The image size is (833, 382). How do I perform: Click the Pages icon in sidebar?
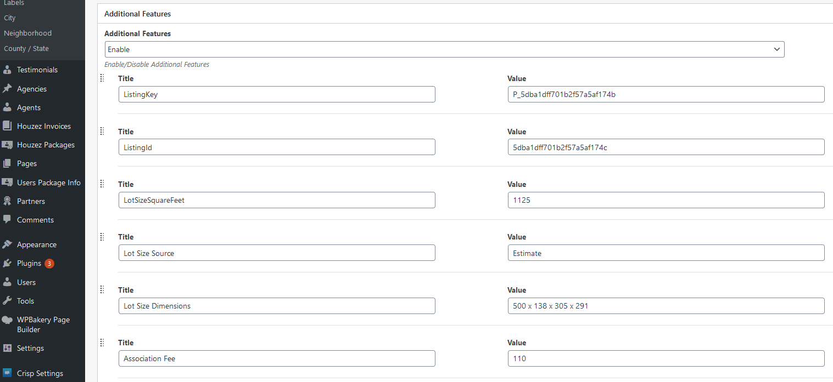click(7, 163)
